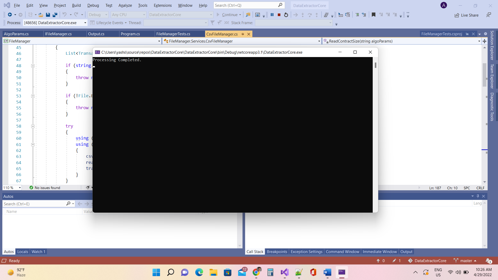Close the CsvFileManager.cs tab
This screenshot has height=280, width=498.
tap(249, 34)
